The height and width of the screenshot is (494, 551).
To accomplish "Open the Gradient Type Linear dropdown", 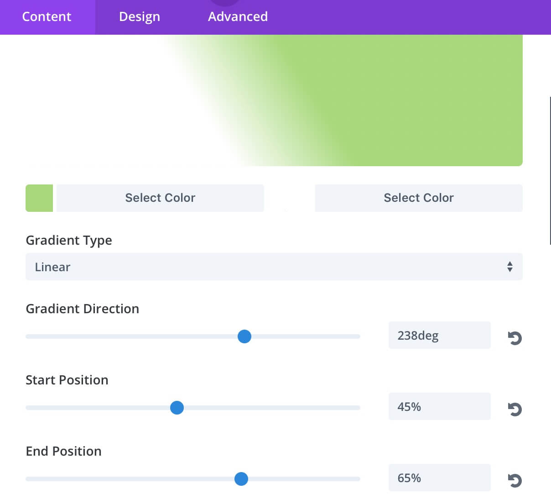I will (x=274, y=267).
